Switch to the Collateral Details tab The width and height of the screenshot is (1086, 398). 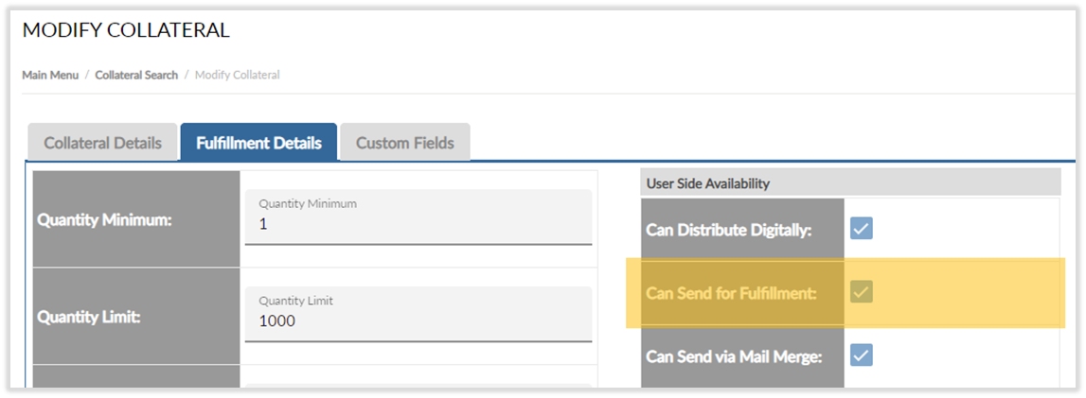[x=102, y=144]
